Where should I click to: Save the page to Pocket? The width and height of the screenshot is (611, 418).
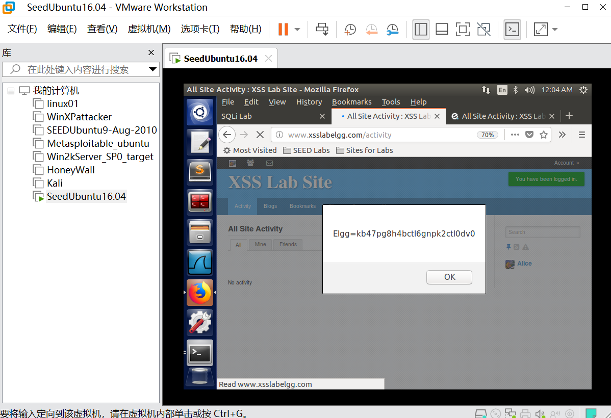(x=529, y=135)
